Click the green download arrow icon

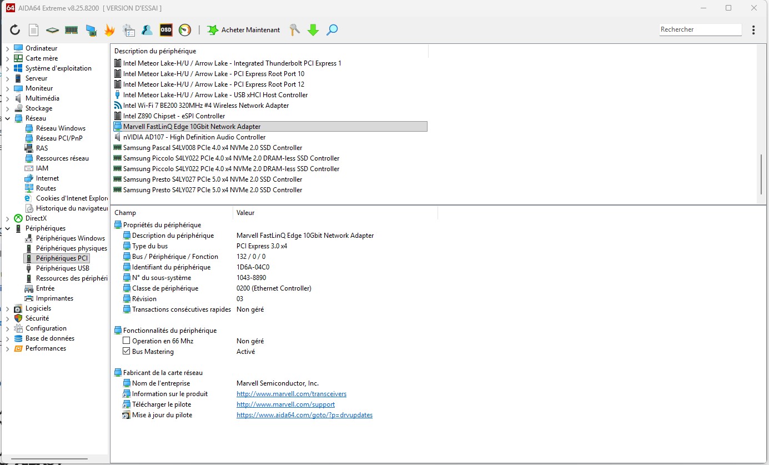313,30
